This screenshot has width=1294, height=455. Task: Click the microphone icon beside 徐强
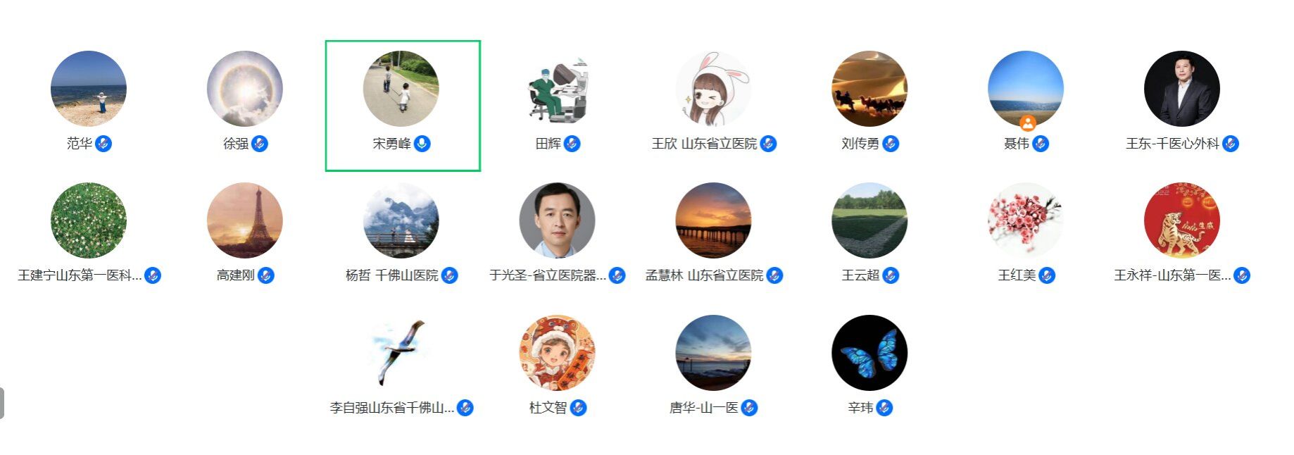point(260,144)
